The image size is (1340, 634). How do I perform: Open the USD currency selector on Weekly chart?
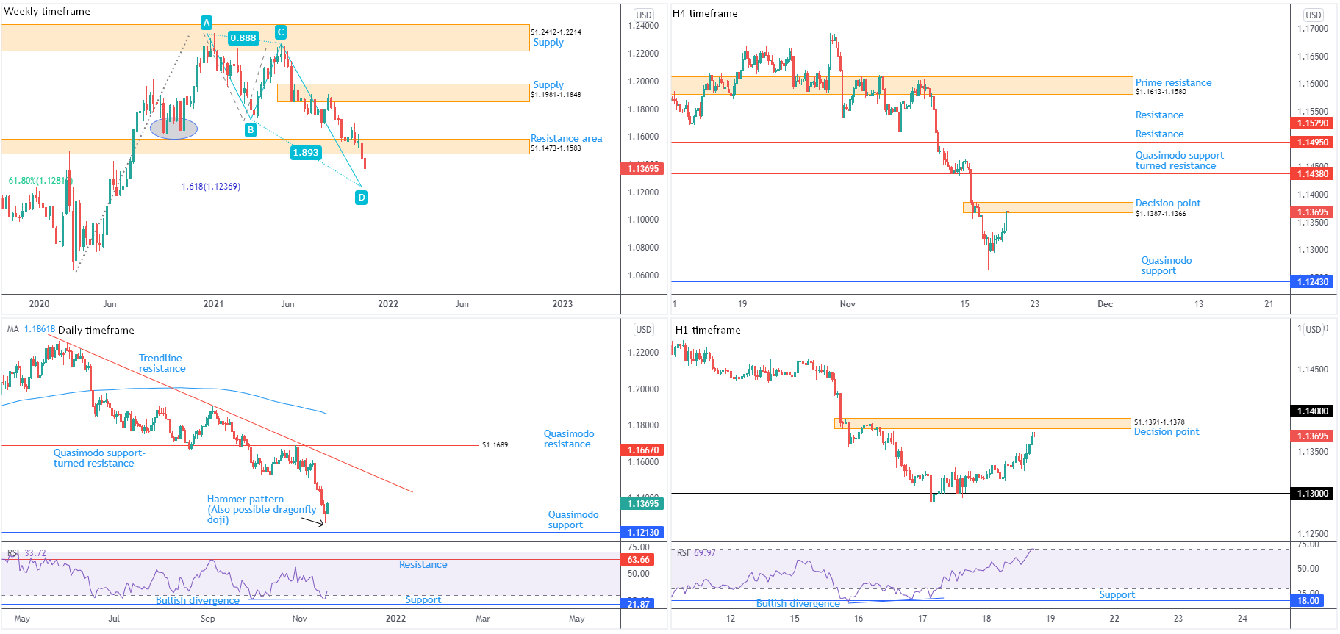(644, 15)
